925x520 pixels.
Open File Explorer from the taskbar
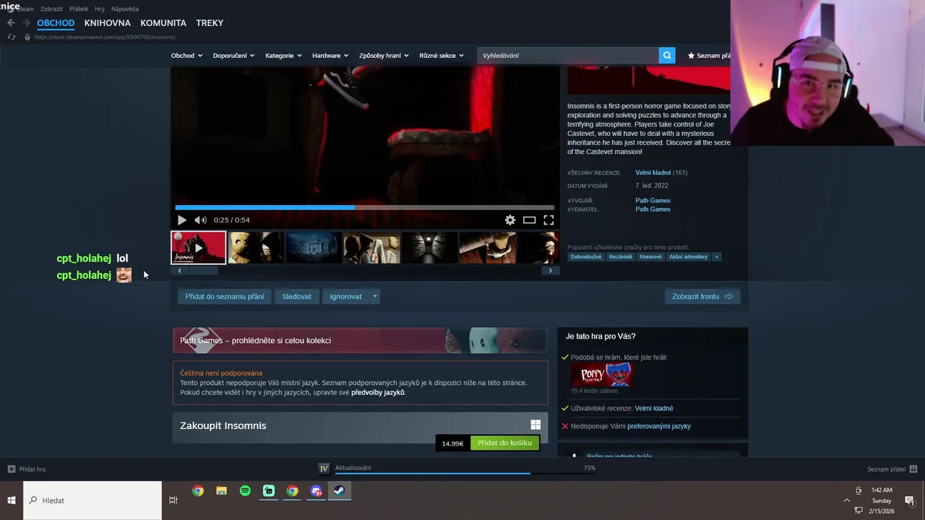tap(222, 491)
